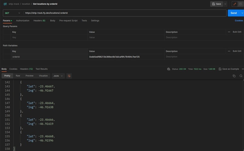Send the request with Send button
This screenshot has width=244, height=151.
click(234, 13)
